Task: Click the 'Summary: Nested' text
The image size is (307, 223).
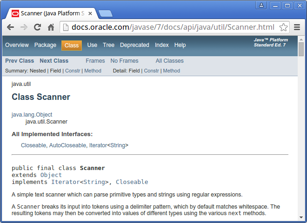Action: point(26,71)
